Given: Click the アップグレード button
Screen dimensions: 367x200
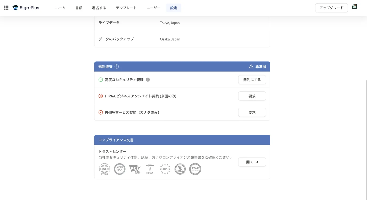Looking at the screenshot, I should click(331, 8).
